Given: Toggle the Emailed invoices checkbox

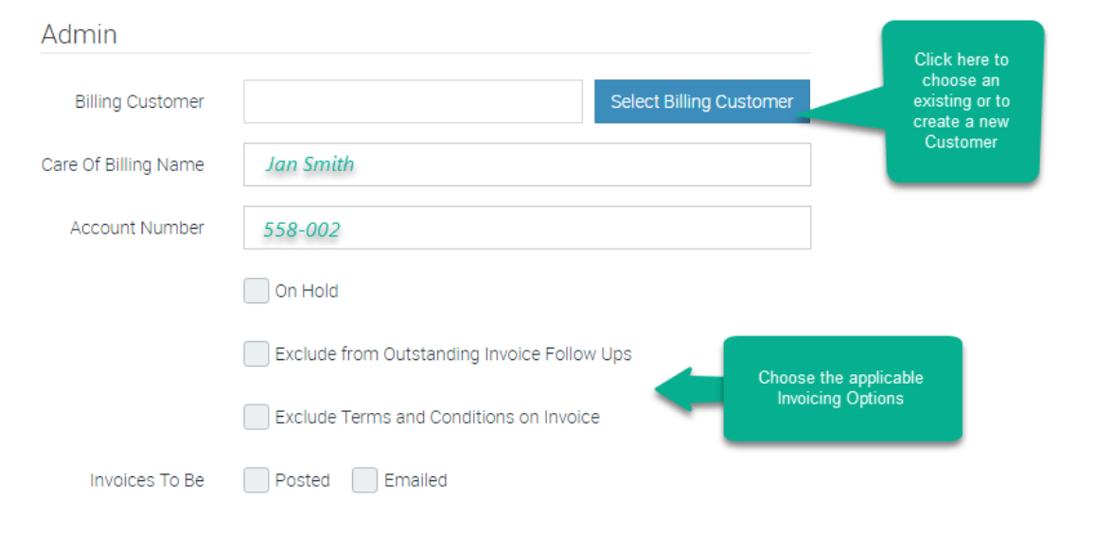Looking at the screenshot, I should [365, 480].
